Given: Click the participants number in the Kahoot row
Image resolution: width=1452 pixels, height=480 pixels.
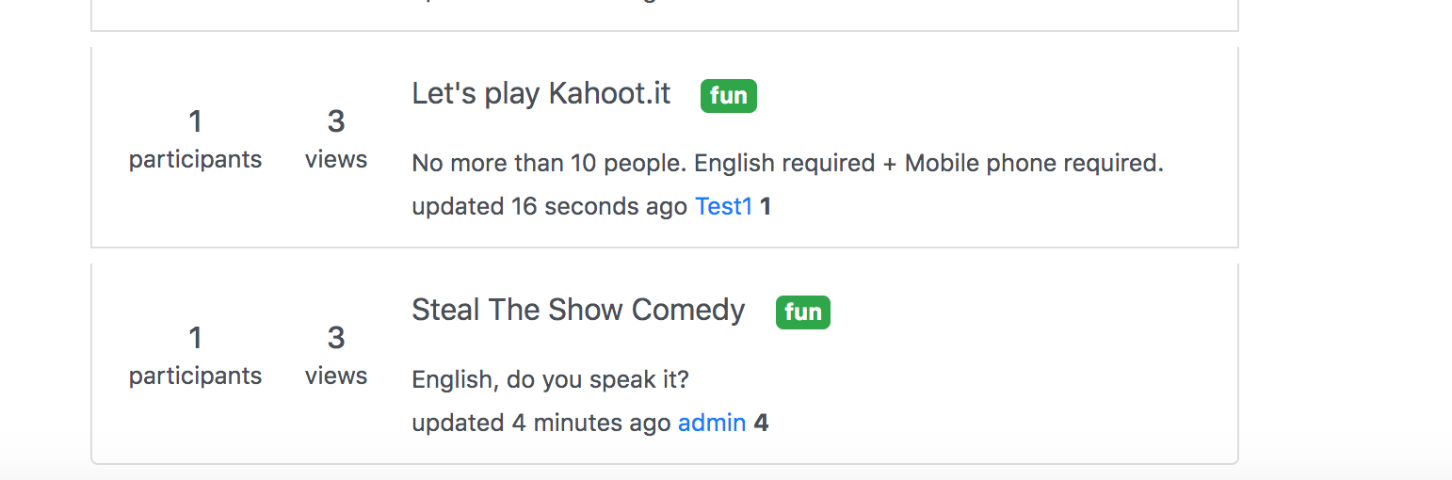Looking at the screenshot, I should [195, 121].
